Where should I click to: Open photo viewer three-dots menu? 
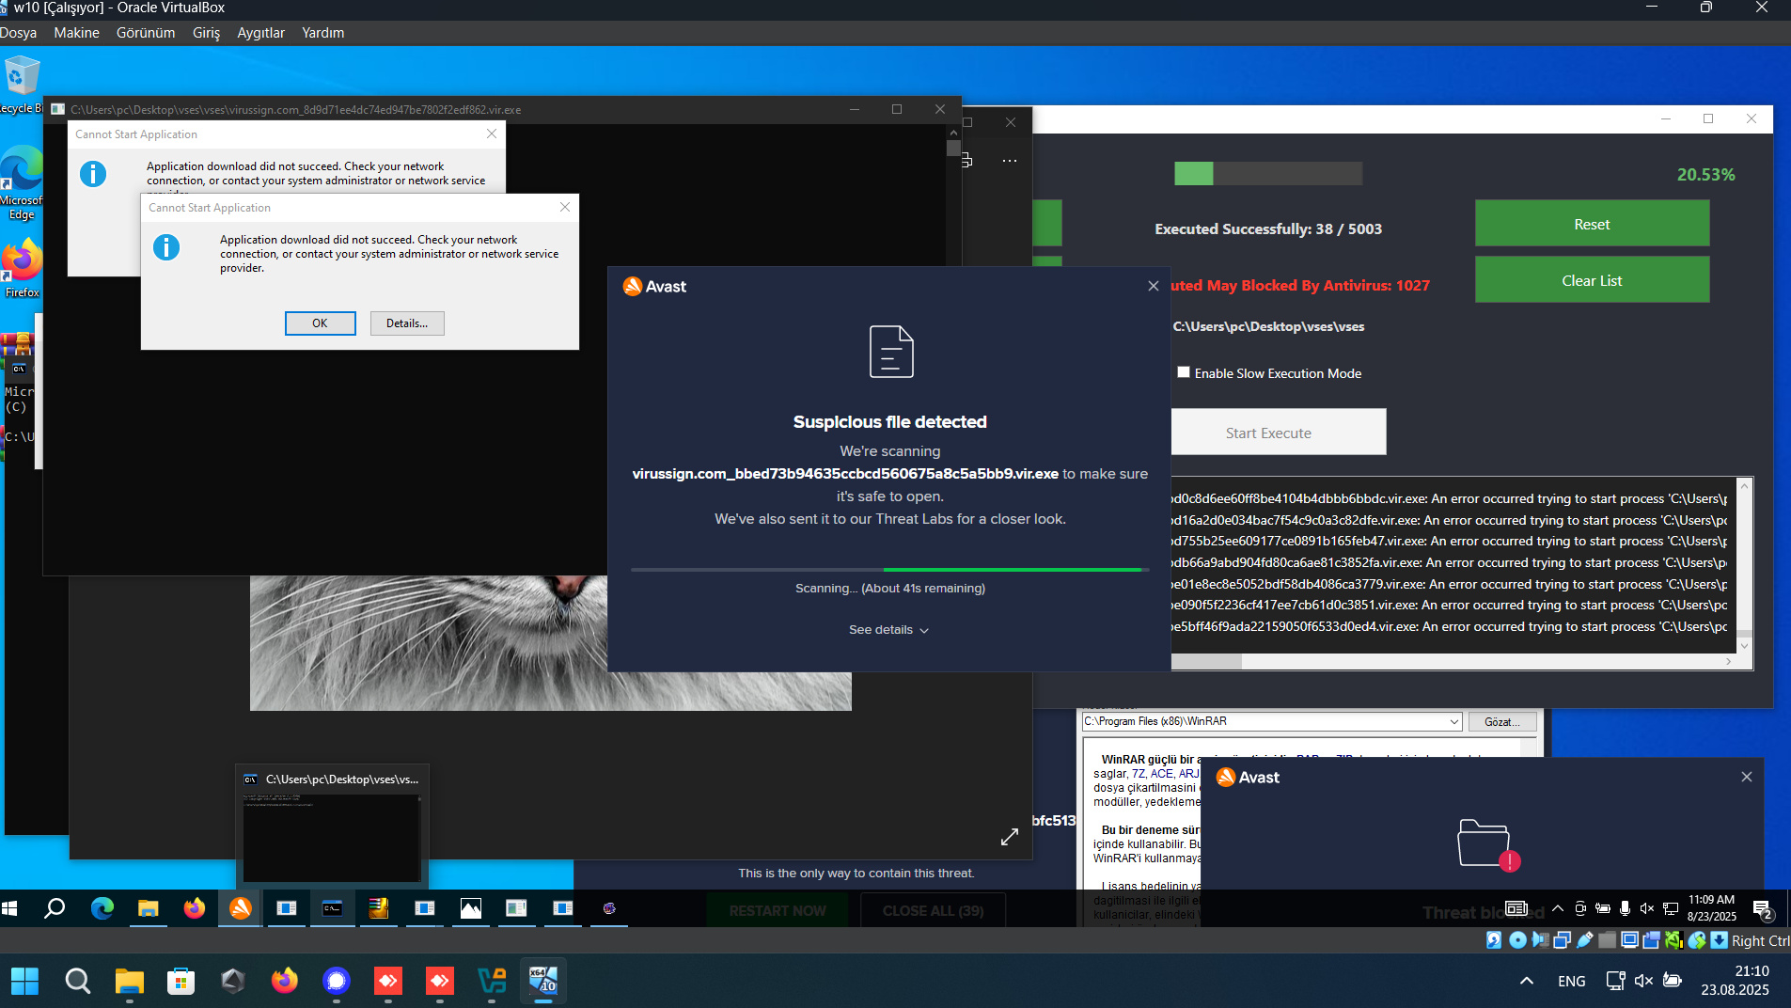pos(1010,161)
